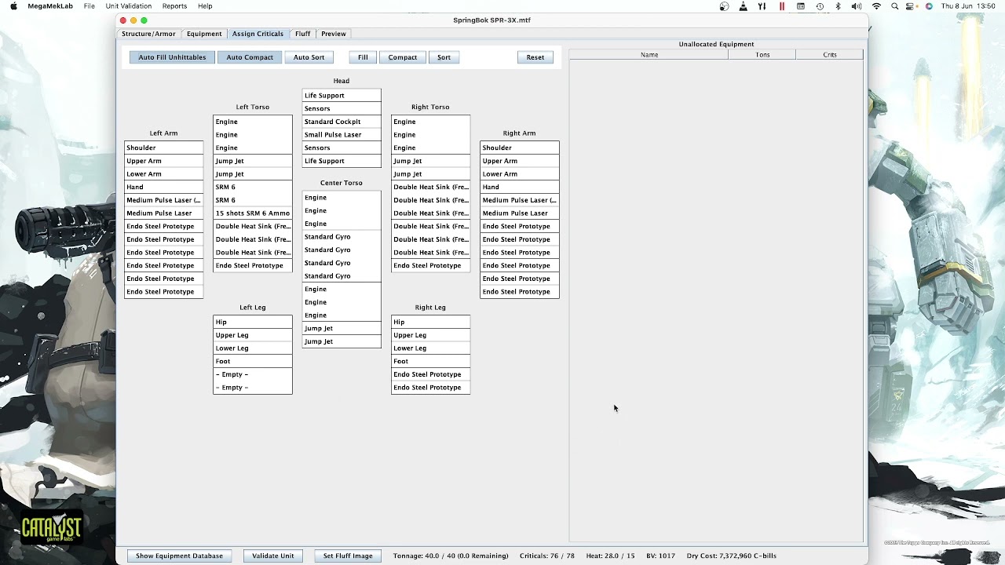Select Small Pulse Laser in Head

click(342, 135)
